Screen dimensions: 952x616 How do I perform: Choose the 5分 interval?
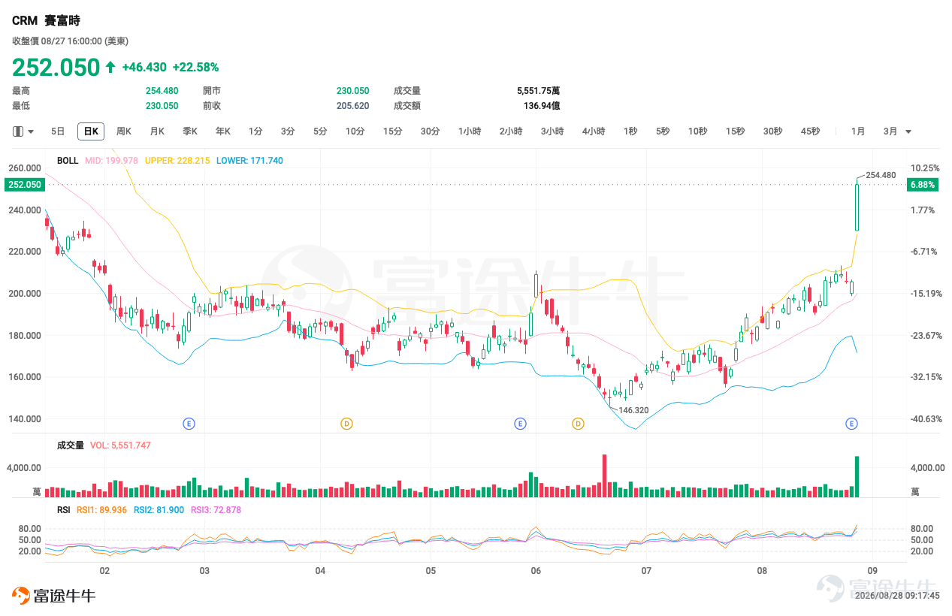(320, 131)
